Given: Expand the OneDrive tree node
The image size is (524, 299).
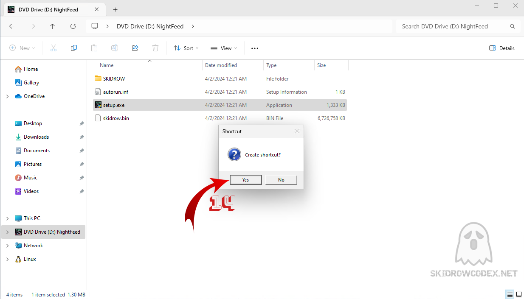Looking at the screenshot, I should [8, 96].
